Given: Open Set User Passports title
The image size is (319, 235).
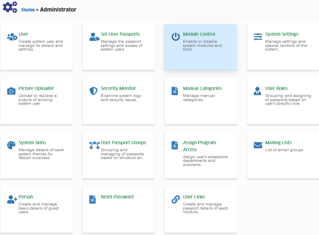Looking at the screenshot, I should coord(120,34).
